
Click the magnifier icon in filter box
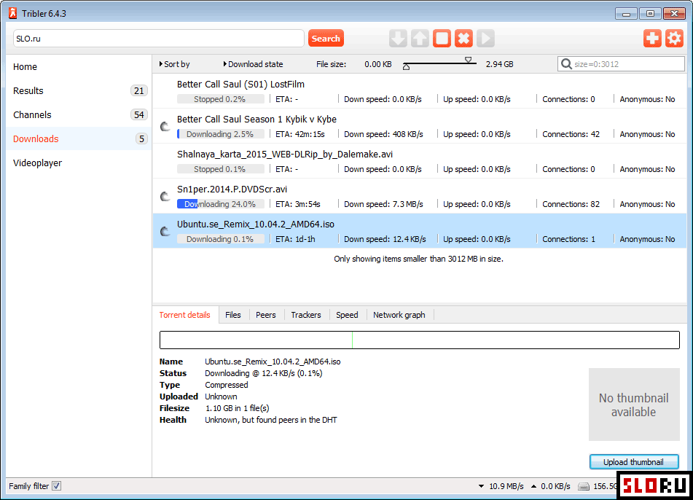pyautogui.click(x=566, y=64)
